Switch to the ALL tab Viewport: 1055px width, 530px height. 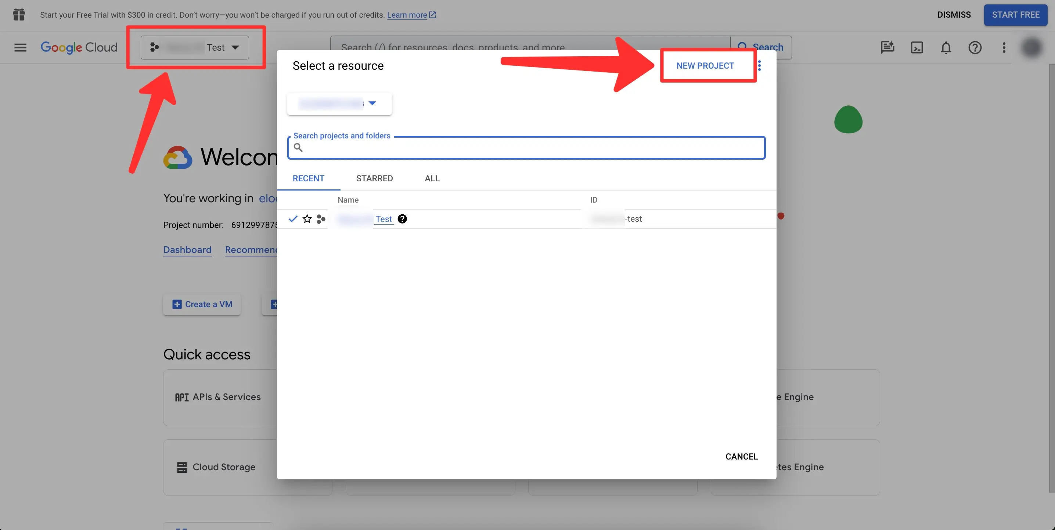tap(432, 178)
